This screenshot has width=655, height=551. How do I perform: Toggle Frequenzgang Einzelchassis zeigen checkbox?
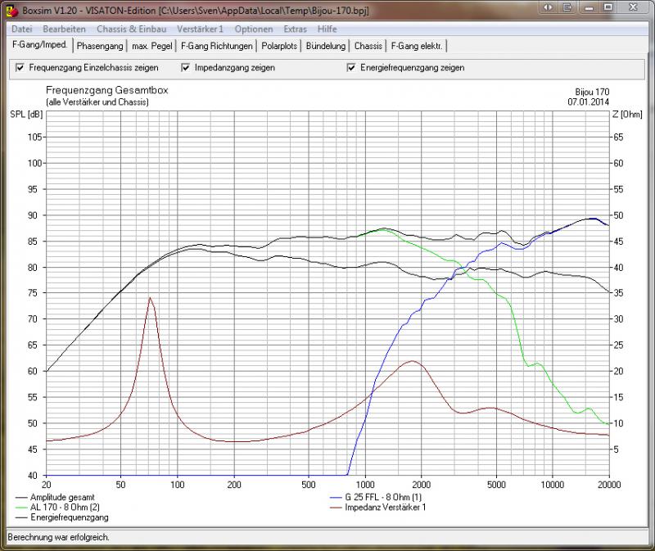20,67
